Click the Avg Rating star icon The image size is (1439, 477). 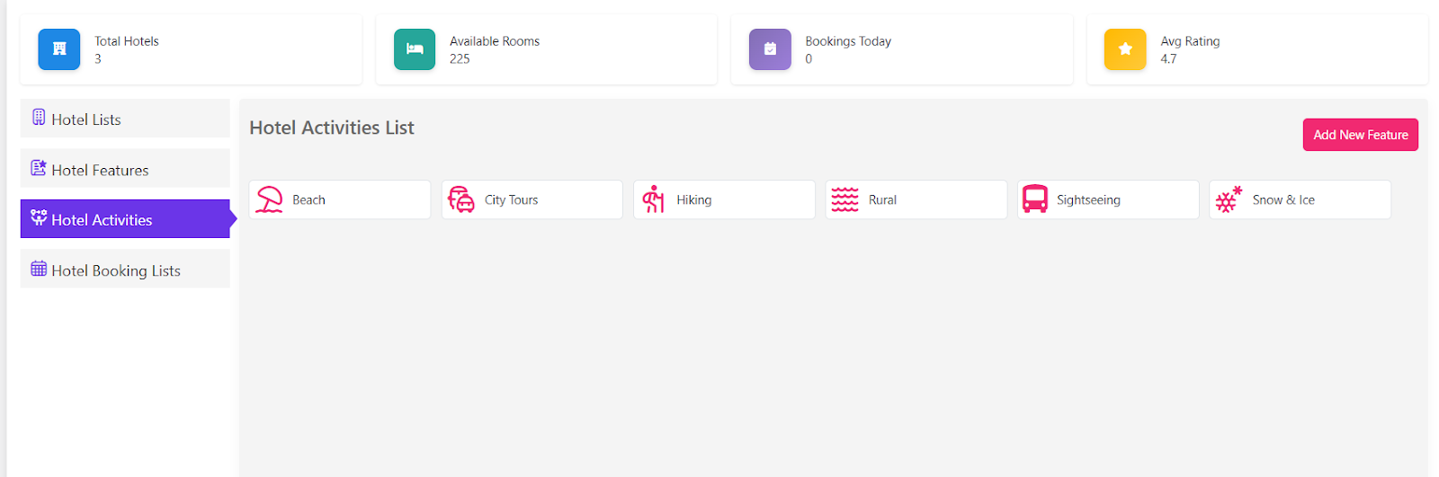coord(1125,49)
